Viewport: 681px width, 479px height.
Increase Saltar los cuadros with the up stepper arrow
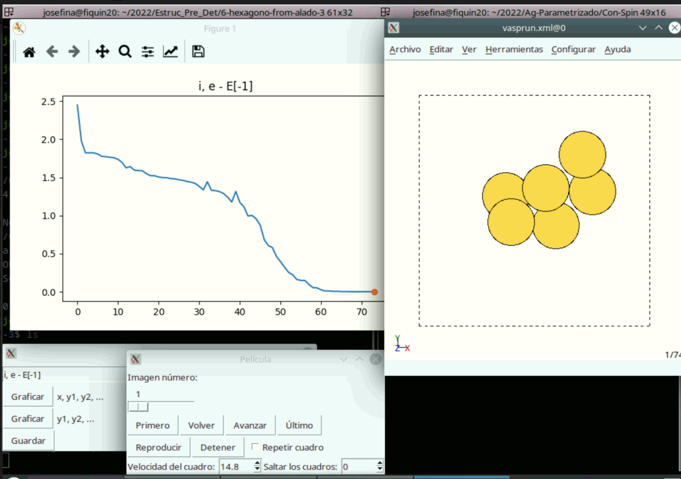click(x=380, y=463)
